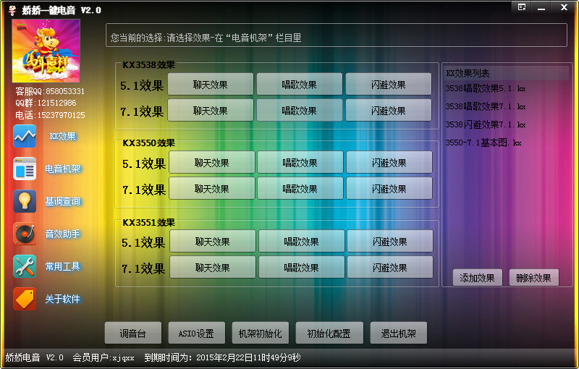
Task: Apply KX3538 5.1 聊天效果
Action: pos(211,85)
